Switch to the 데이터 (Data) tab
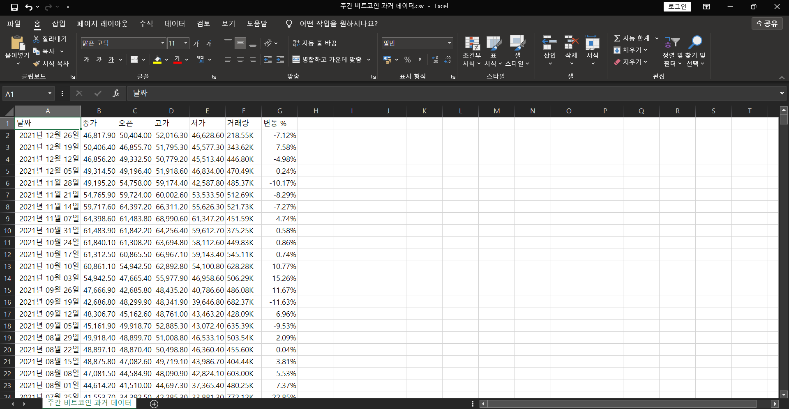789x409 pixels. 175,24
